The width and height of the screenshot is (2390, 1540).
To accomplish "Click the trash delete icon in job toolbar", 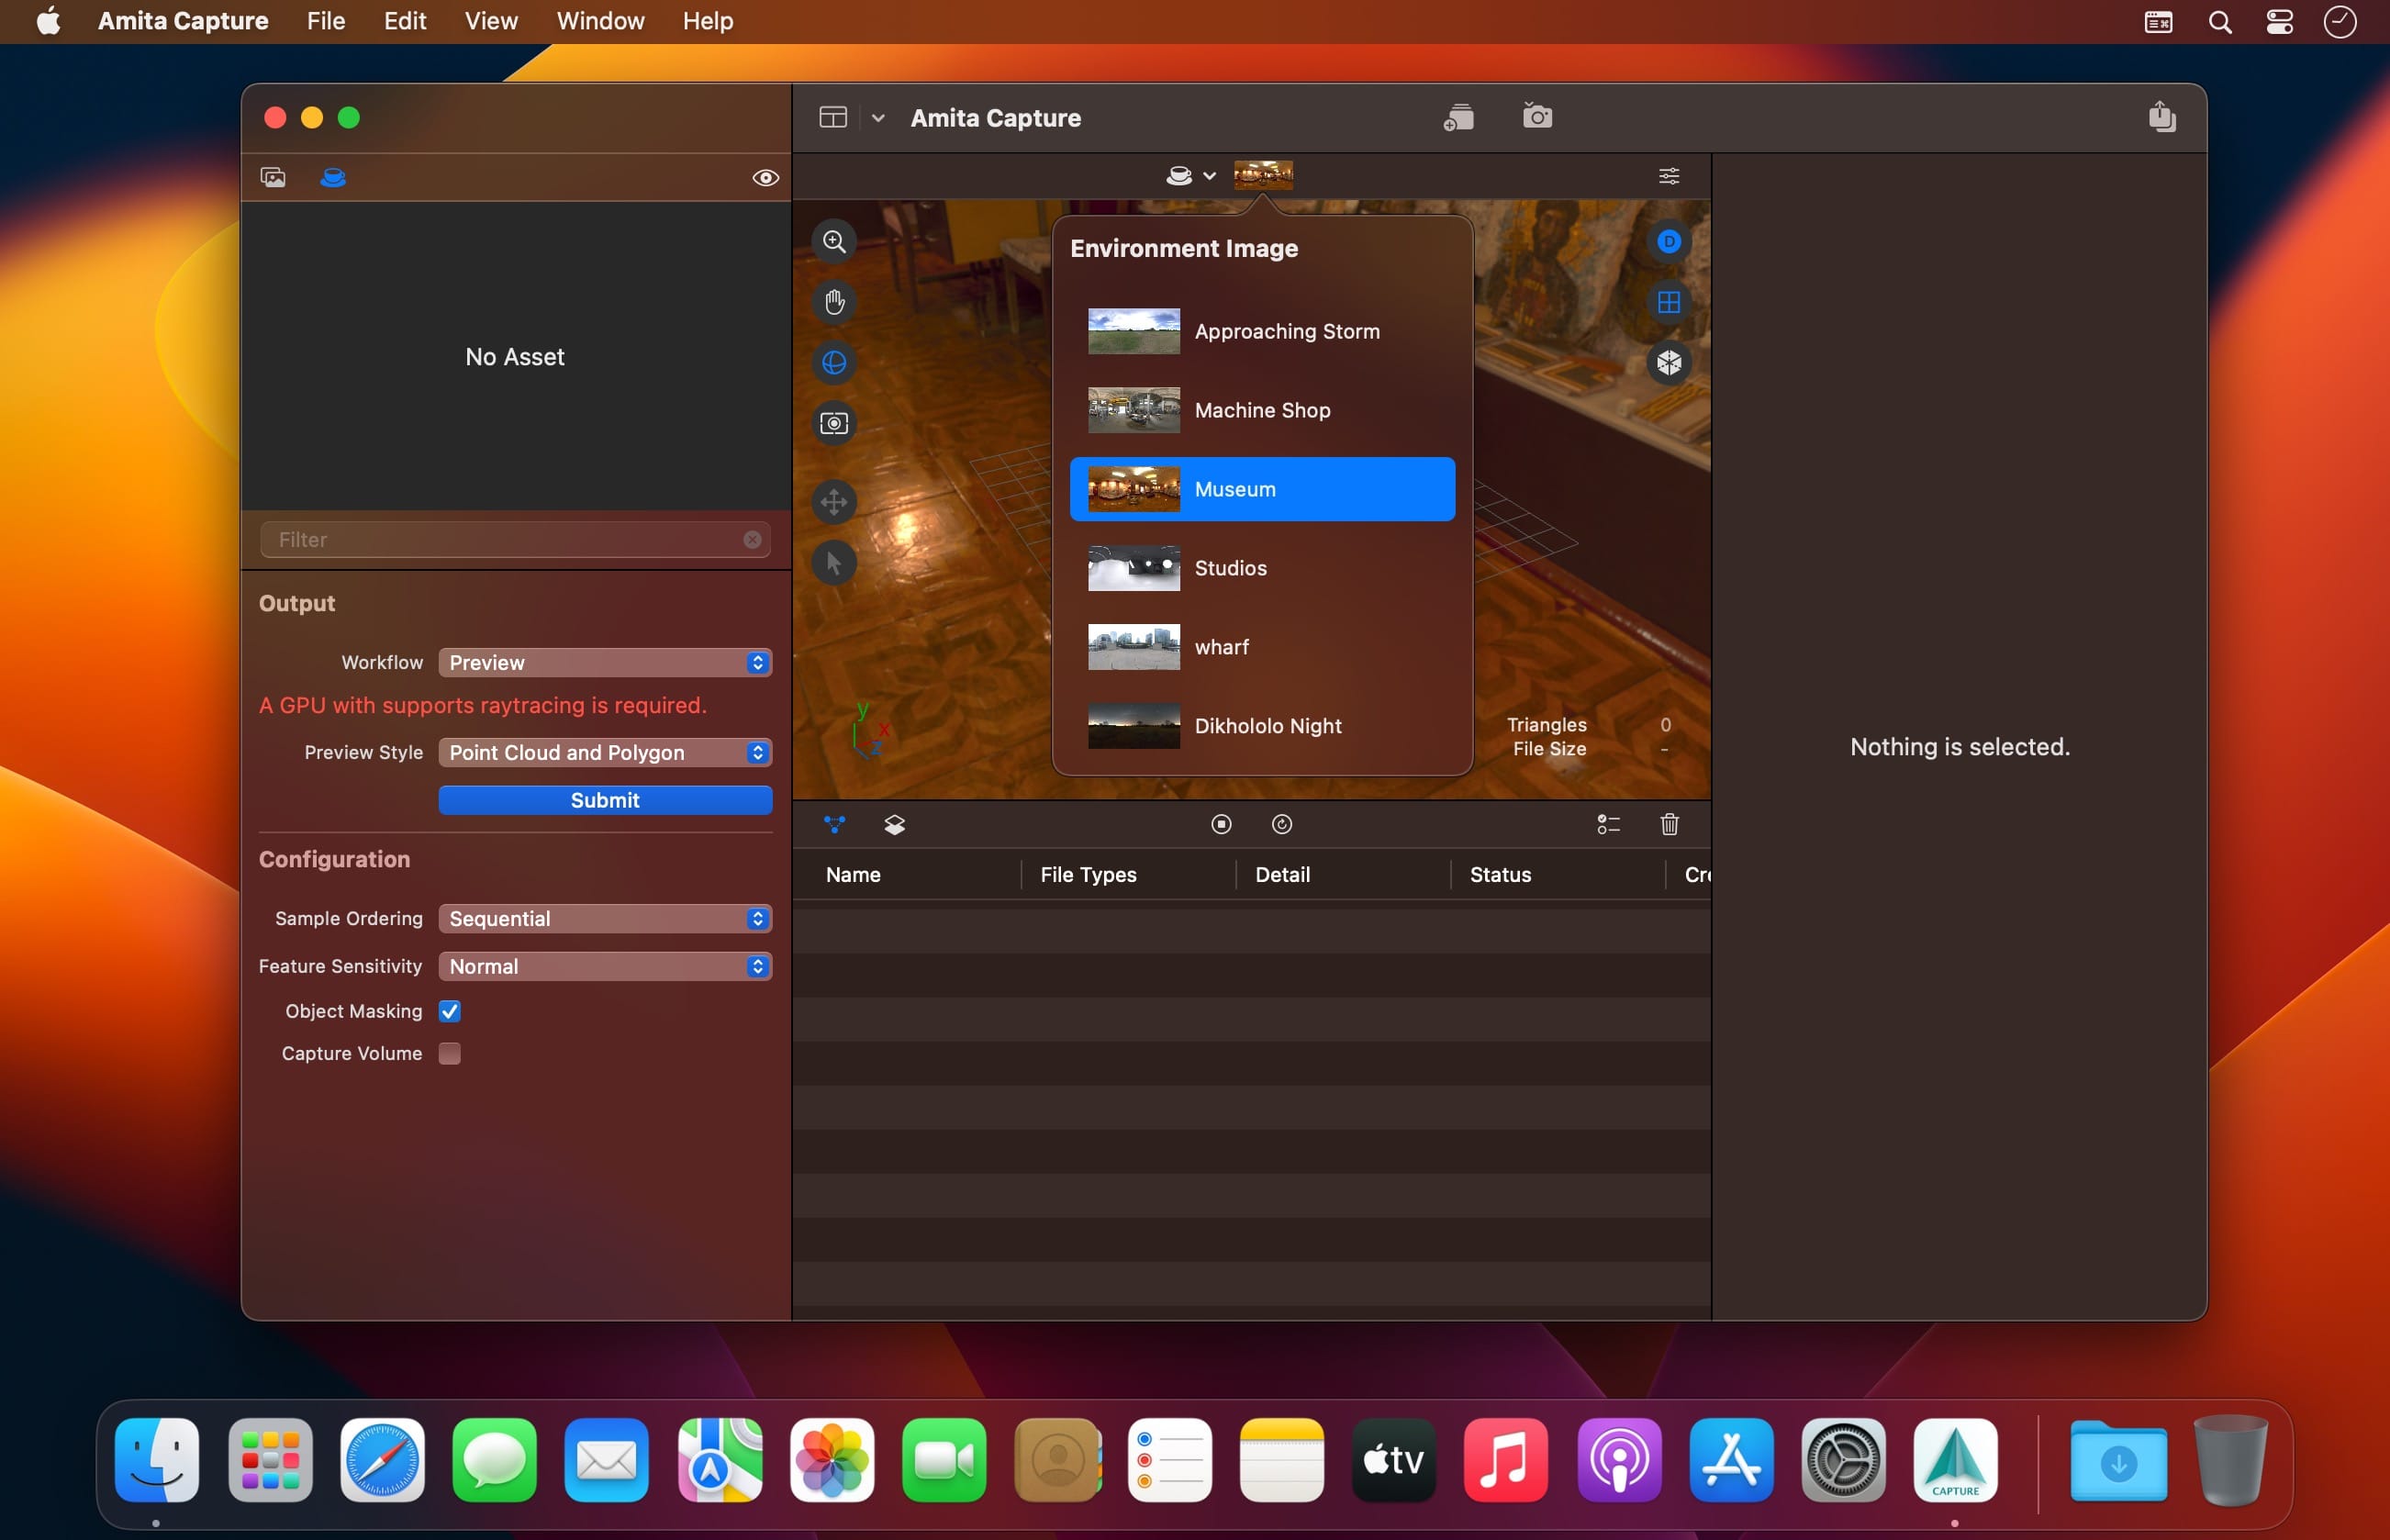I will pyautogui.click(x=1669, y=824).
